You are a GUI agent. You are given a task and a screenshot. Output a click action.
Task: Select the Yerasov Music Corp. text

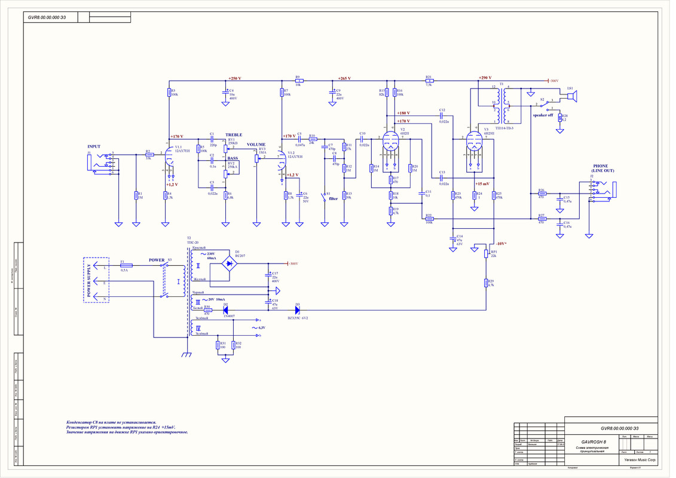pyautogui.click(x=640, y=460)
